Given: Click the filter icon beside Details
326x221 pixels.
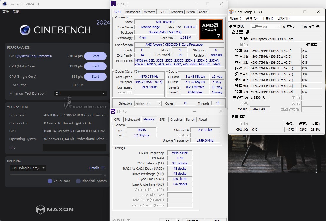Looking at the screenshot, I should pyautogui.click(x=103, y=168).
